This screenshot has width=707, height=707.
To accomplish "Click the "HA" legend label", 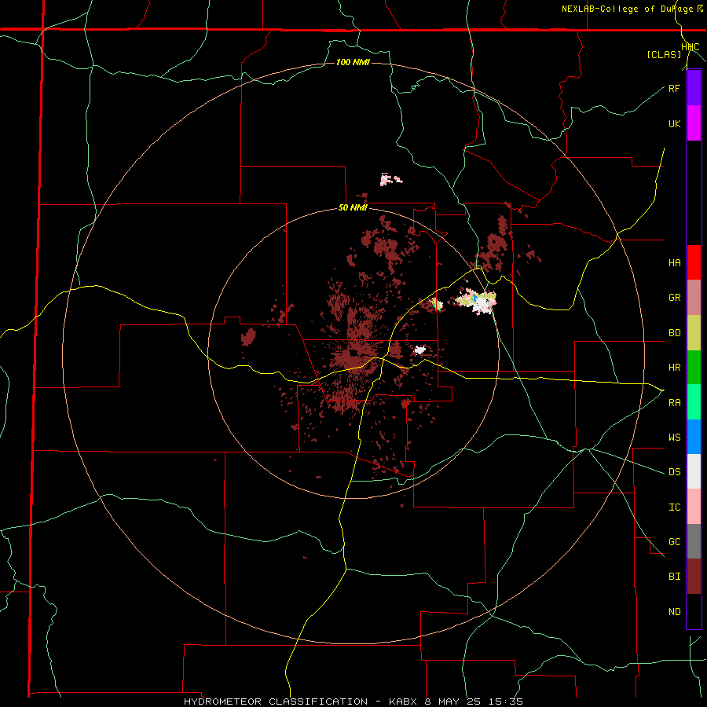I will pyautogui.click(x=674, y=262).
